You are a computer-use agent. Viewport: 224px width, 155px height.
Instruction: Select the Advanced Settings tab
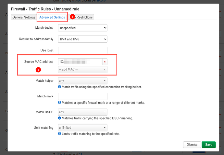click(x=52, y=17)
